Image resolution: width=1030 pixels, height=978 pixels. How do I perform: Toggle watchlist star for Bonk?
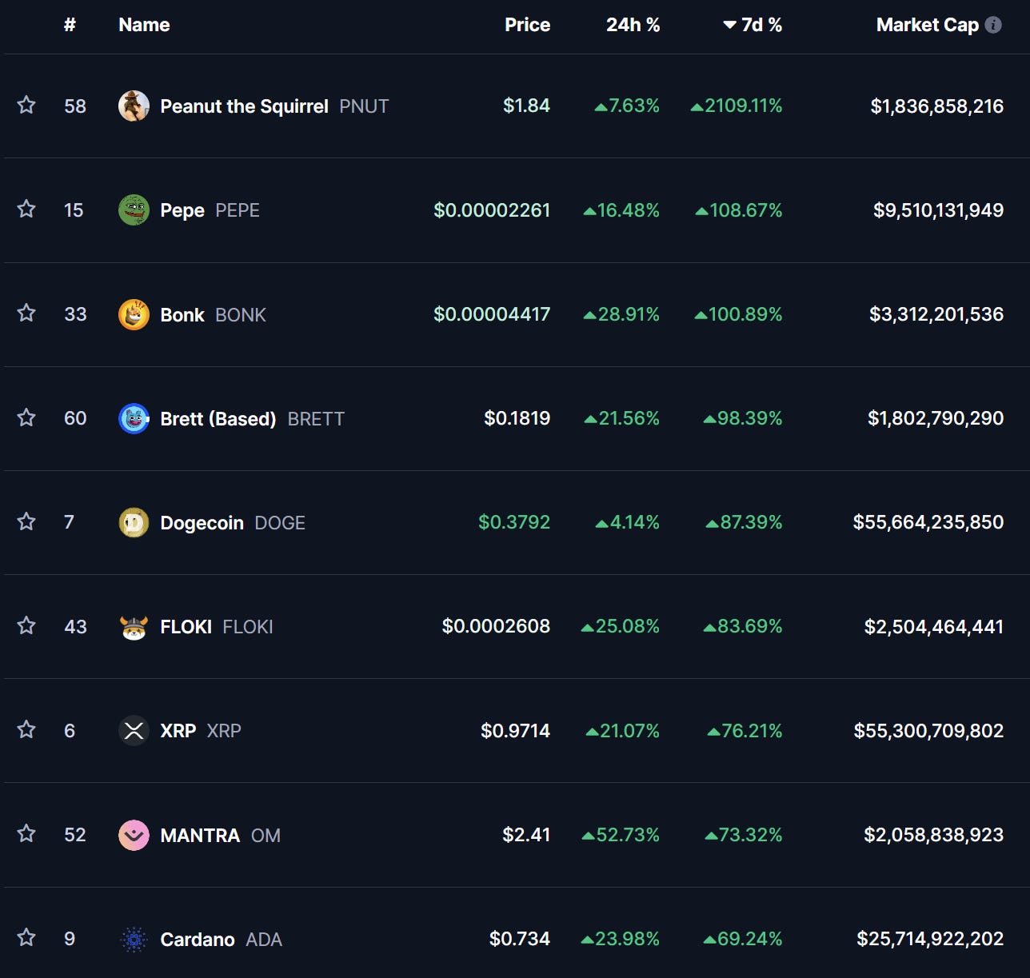click(26, 313)
